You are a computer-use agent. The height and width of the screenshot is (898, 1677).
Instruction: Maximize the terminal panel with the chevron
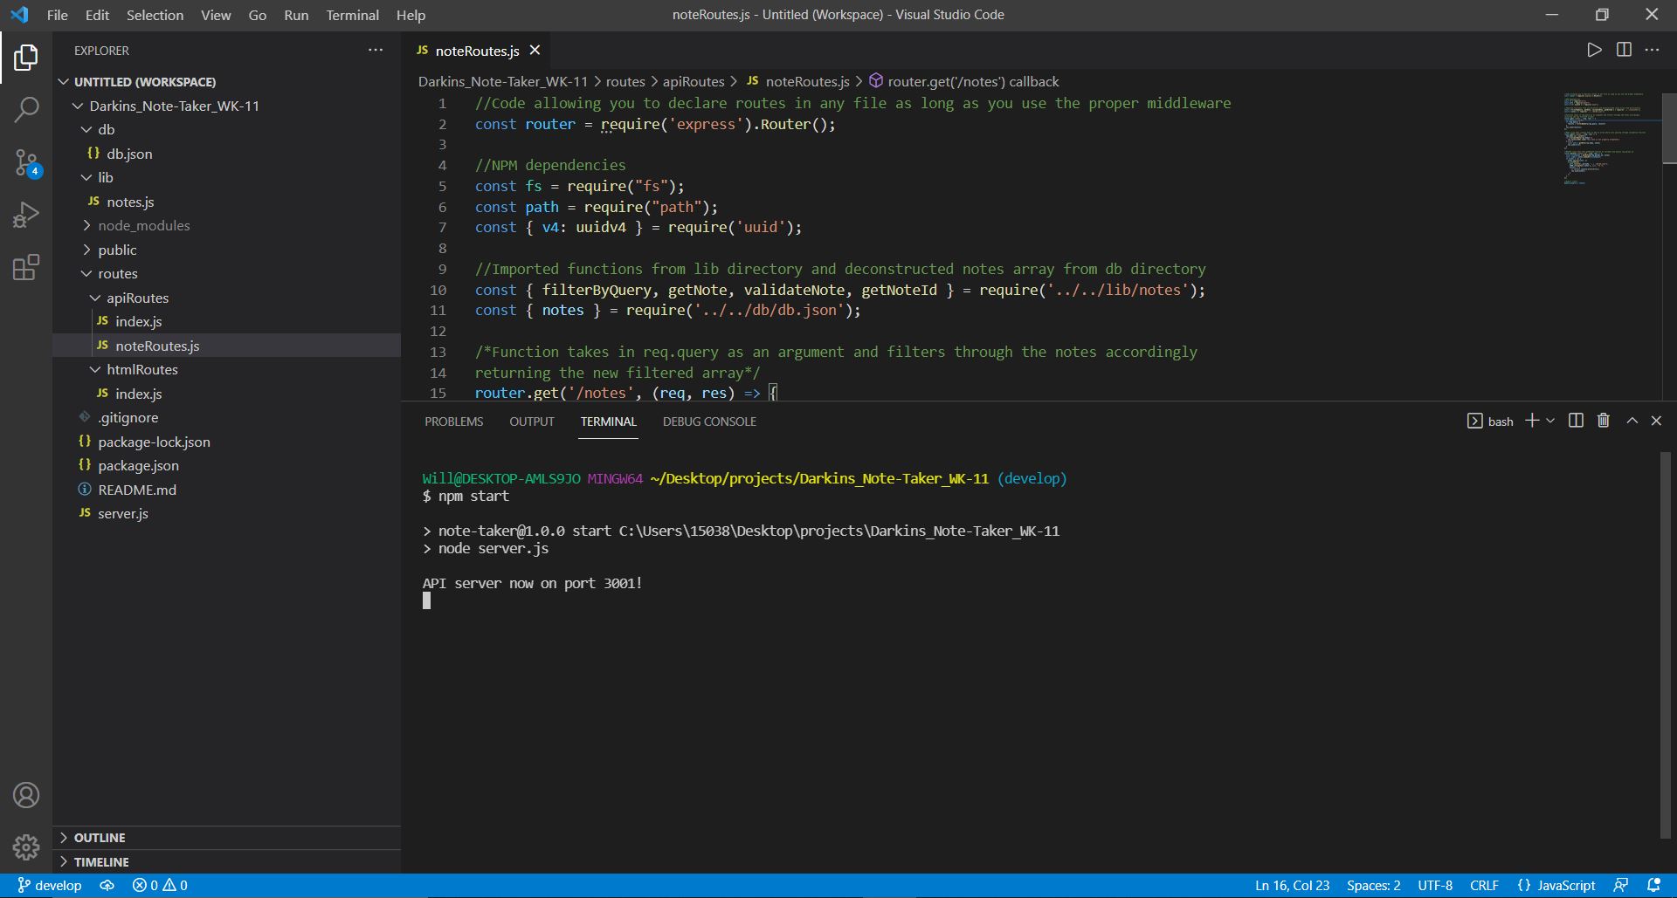pos(1631,421)
